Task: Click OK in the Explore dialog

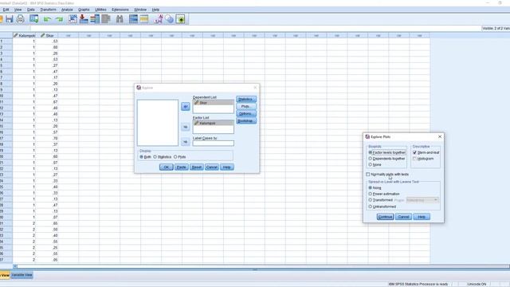Action: tap(167, 167)
